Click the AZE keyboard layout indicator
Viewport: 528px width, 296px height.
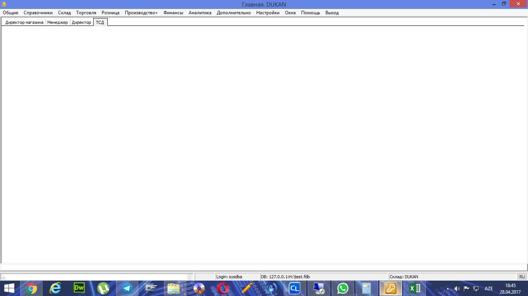click(489, 288)
